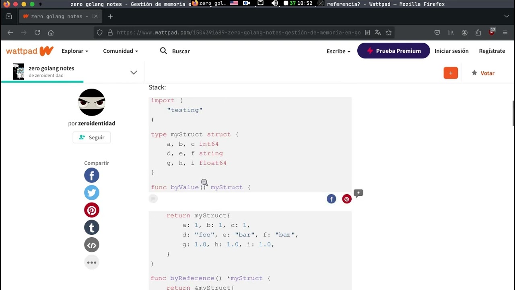Click Iniciar sesión link

point(451,51)
